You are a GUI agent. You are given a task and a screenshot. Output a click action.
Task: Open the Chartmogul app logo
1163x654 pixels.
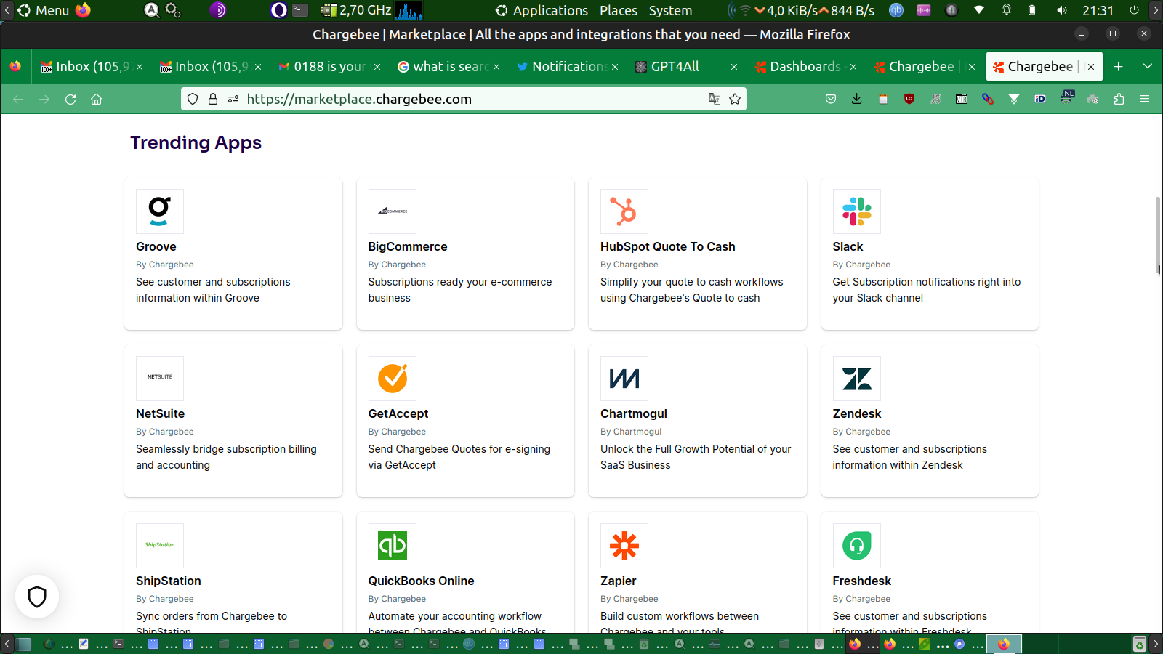624,379
